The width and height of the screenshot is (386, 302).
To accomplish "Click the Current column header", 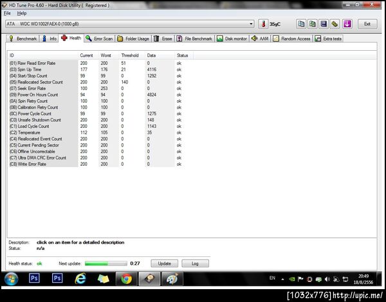I will (x=88, y=55).
